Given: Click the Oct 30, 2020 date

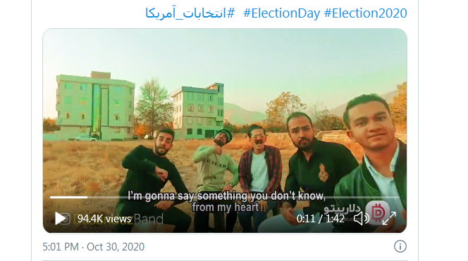Looking at the screenshot, I should point(116,247).
